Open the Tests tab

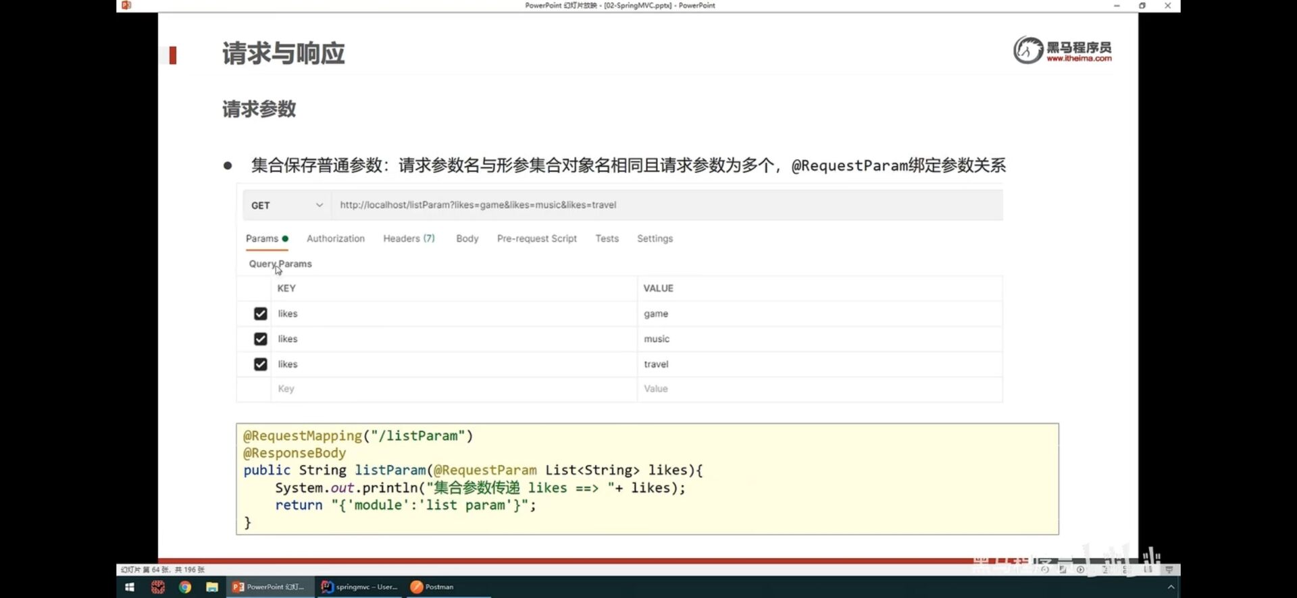[x=607, y=239]
